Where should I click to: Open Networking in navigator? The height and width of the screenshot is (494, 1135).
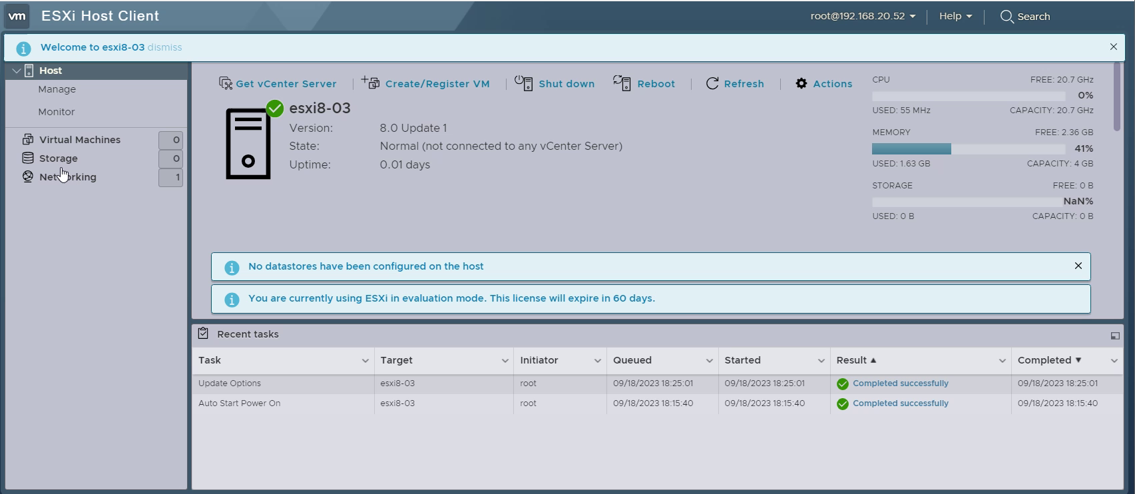[68, 177]
